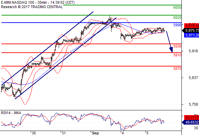Click the red 5,976.58 price tag
The width and height of the screenshot is (199, 135).
coord(192,26)
